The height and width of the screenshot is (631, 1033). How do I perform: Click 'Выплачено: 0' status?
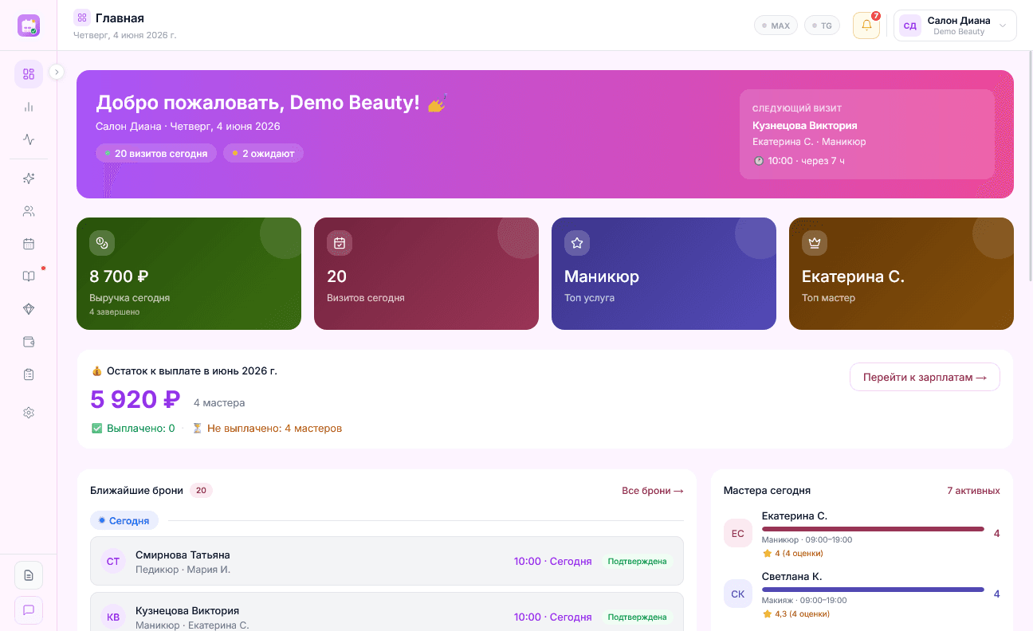pyautogui.click(x=133, y=429)
